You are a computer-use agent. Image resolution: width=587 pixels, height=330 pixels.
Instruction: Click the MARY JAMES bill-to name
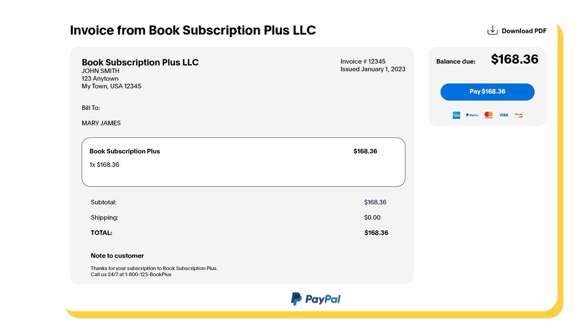tap(101, 123)
